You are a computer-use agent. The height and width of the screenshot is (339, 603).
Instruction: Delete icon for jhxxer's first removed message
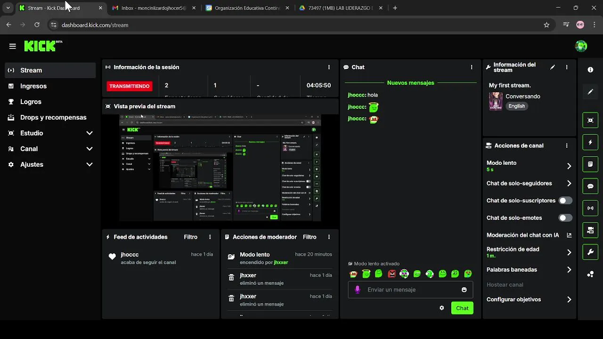[231, 278]
